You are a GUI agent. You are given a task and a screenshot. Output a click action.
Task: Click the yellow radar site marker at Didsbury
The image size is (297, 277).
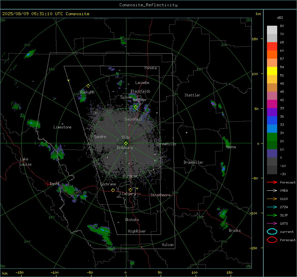click(126, 144)
